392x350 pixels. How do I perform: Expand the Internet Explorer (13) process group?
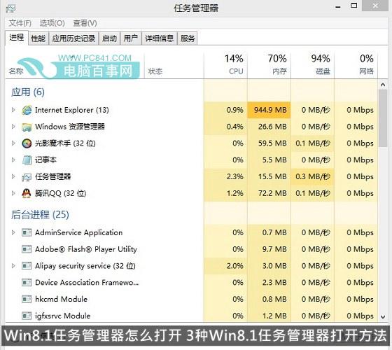click(13, 110)
